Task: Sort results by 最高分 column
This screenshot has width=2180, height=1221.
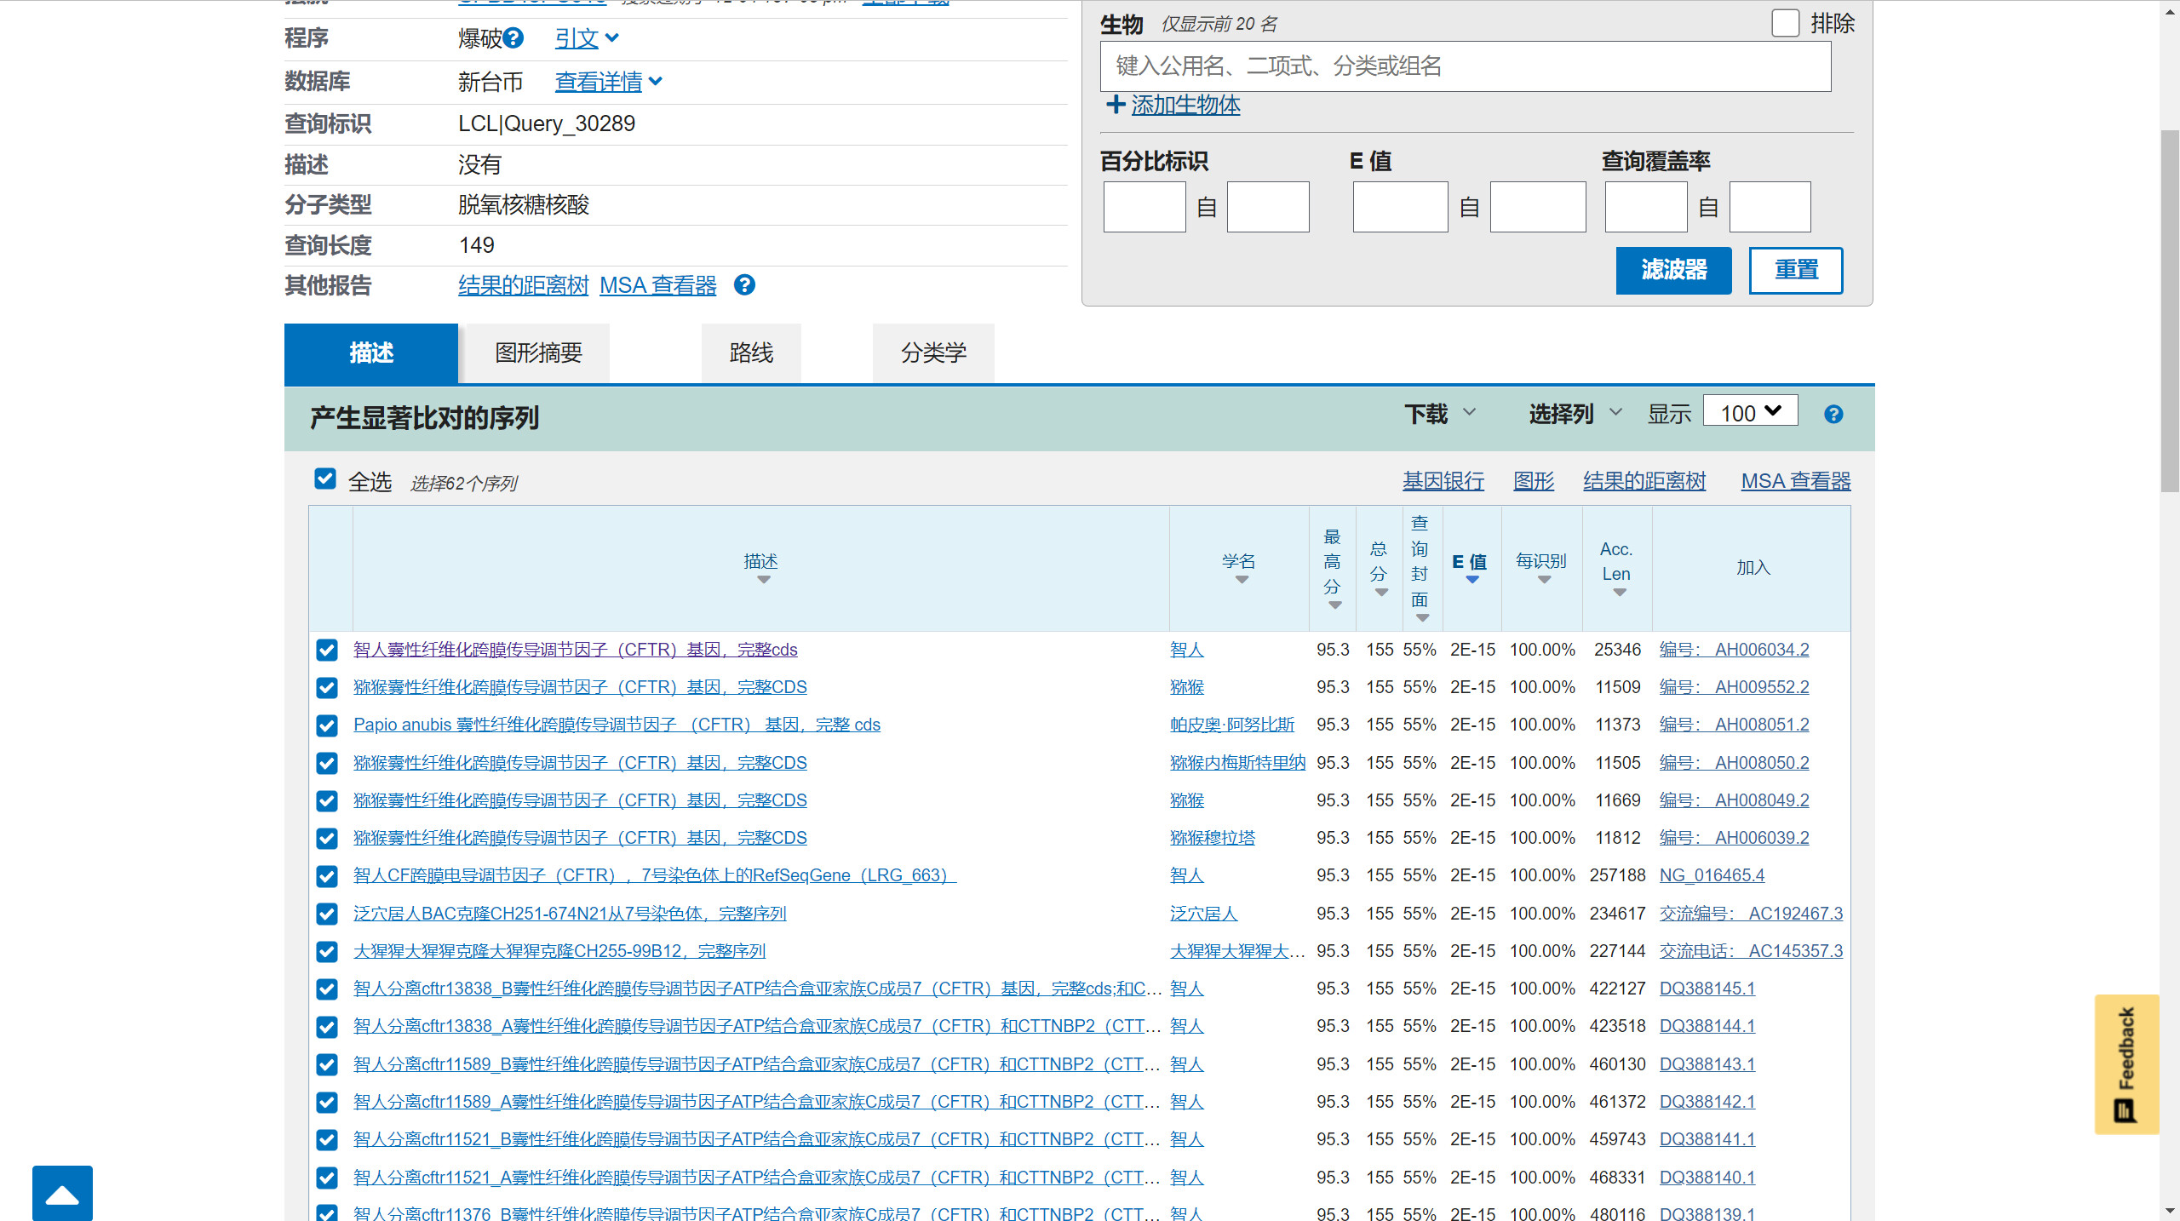Action: tap(1333, 605)
